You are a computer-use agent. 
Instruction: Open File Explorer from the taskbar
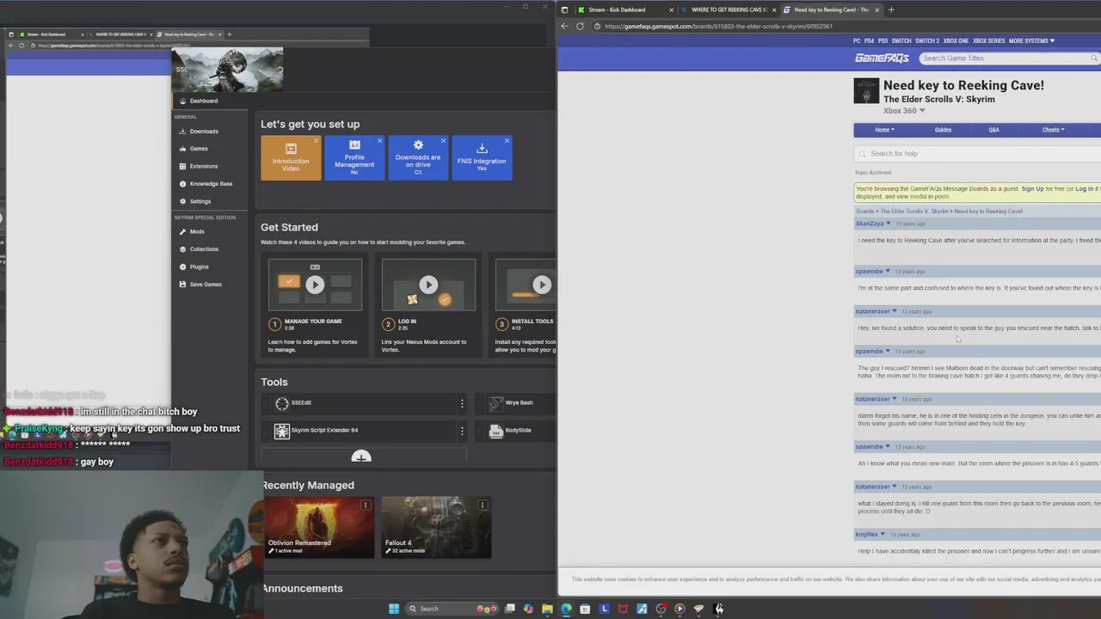(x=547, y=609)
